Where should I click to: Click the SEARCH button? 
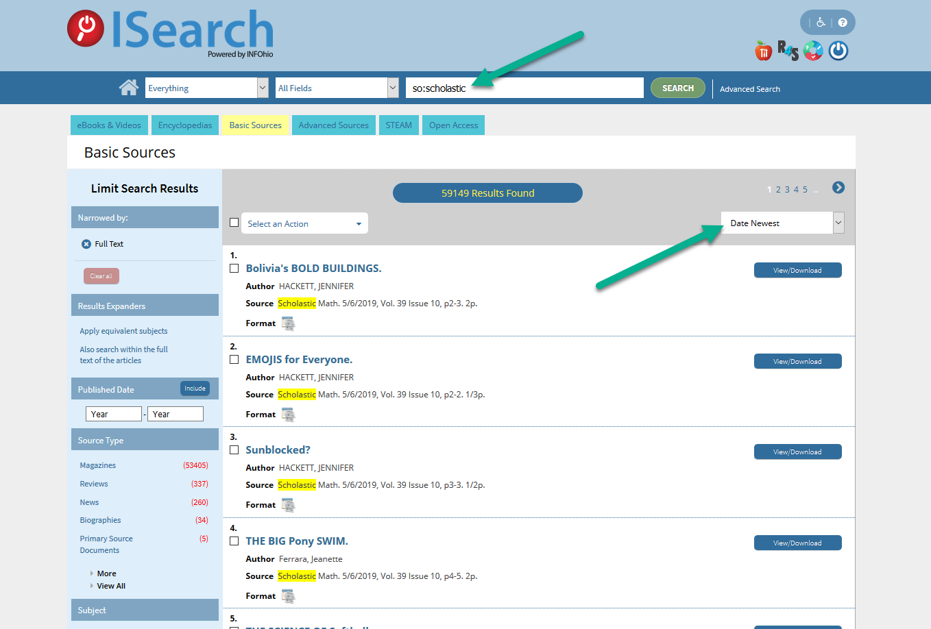(x=678, y=88)
